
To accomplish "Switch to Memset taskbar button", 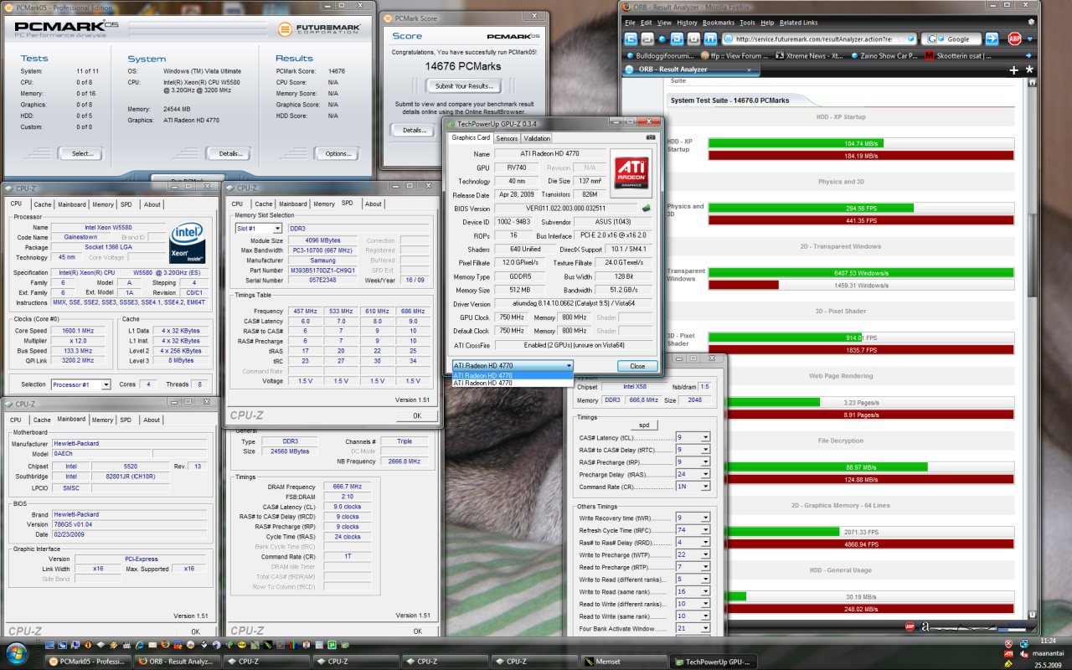I will click(625, 661).
